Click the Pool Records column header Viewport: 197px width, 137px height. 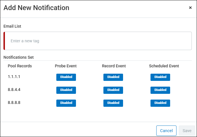pos(20,66)
